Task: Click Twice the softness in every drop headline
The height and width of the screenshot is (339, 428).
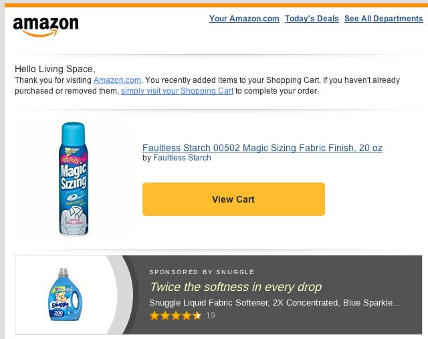Action: 236,287
